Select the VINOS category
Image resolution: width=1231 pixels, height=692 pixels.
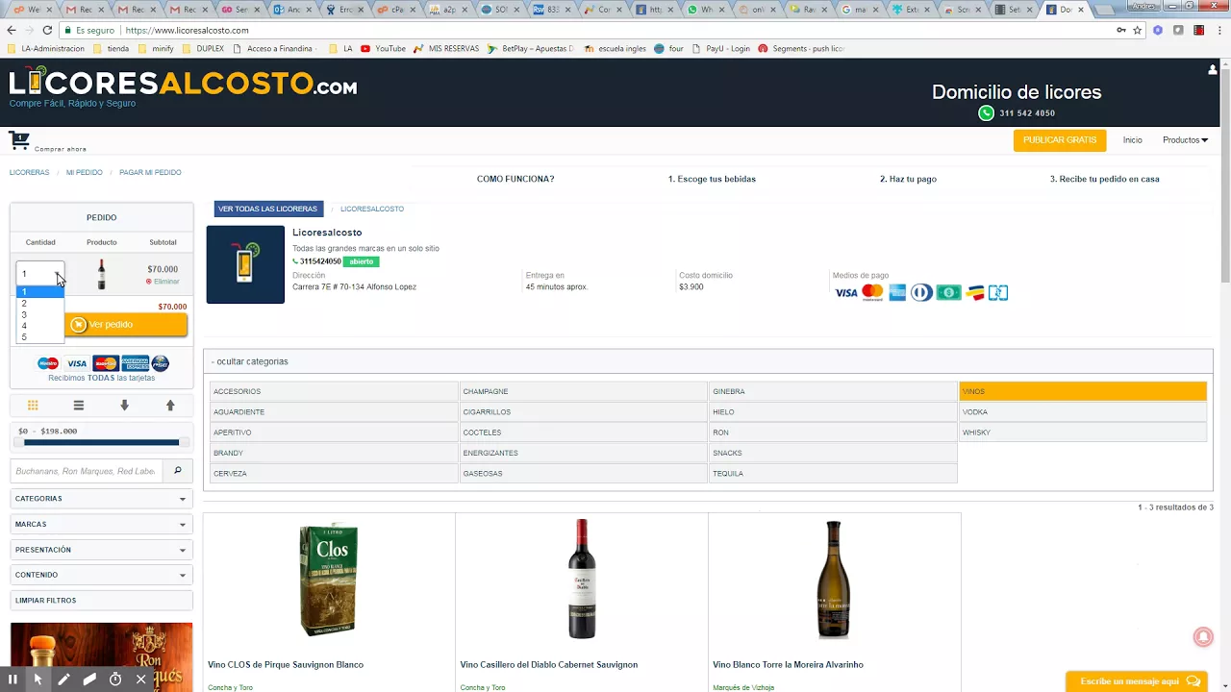[1083, 391]
